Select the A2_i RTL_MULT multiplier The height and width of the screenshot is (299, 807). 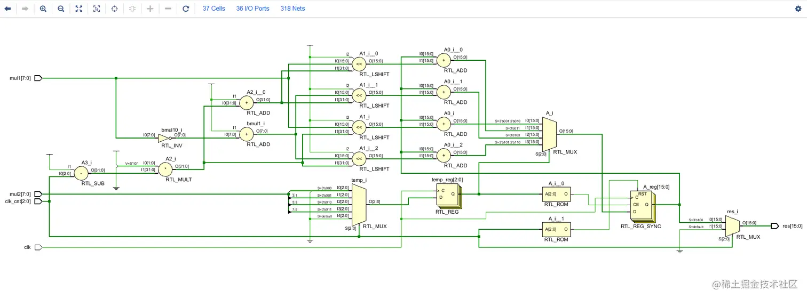pyautogui.click(x=166, y=170)
